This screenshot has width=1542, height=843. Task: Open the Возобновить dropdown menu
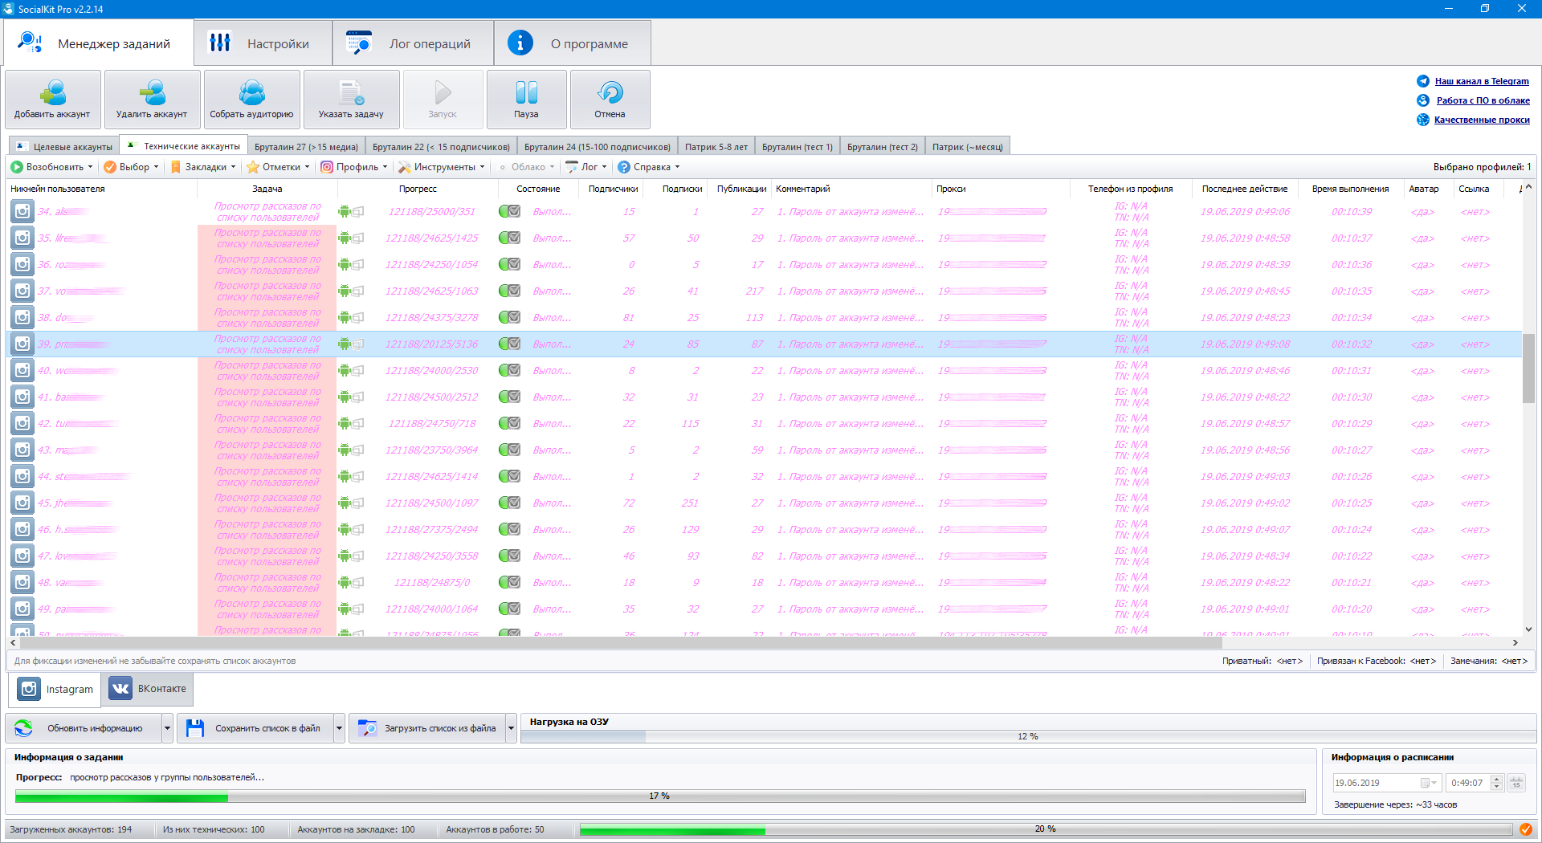51,167
